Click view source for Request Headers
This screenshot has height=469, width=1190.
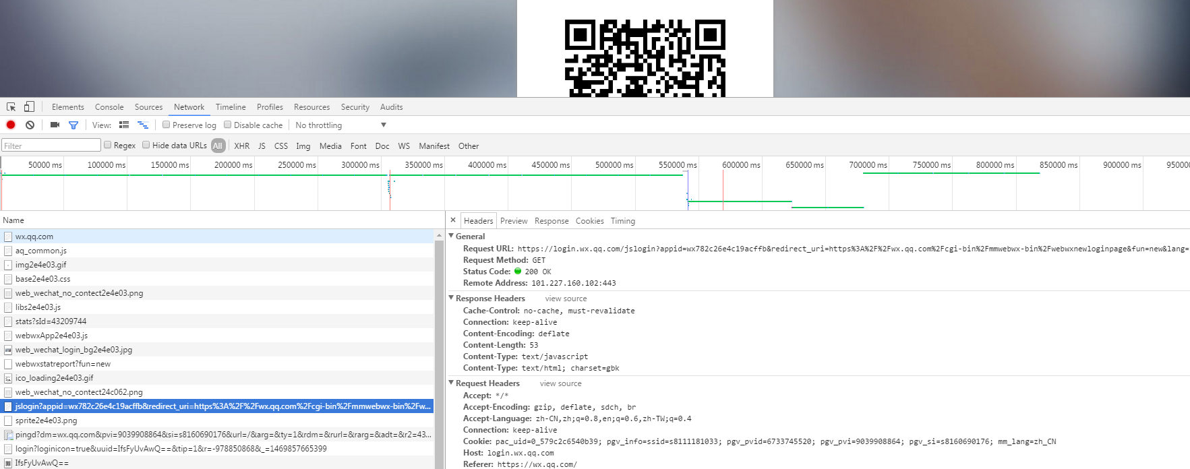click(560, 383)
